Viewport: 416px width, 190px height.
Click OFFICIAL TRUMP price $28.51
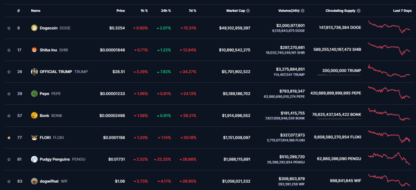(x=119, y=71)
